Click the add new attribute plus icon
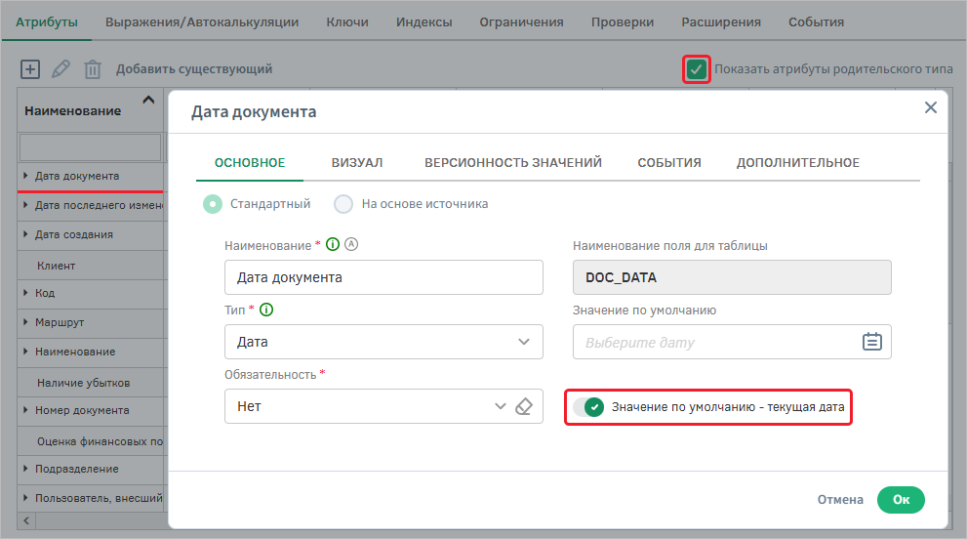This screenshot has width=967, height=539. (30, 69)
